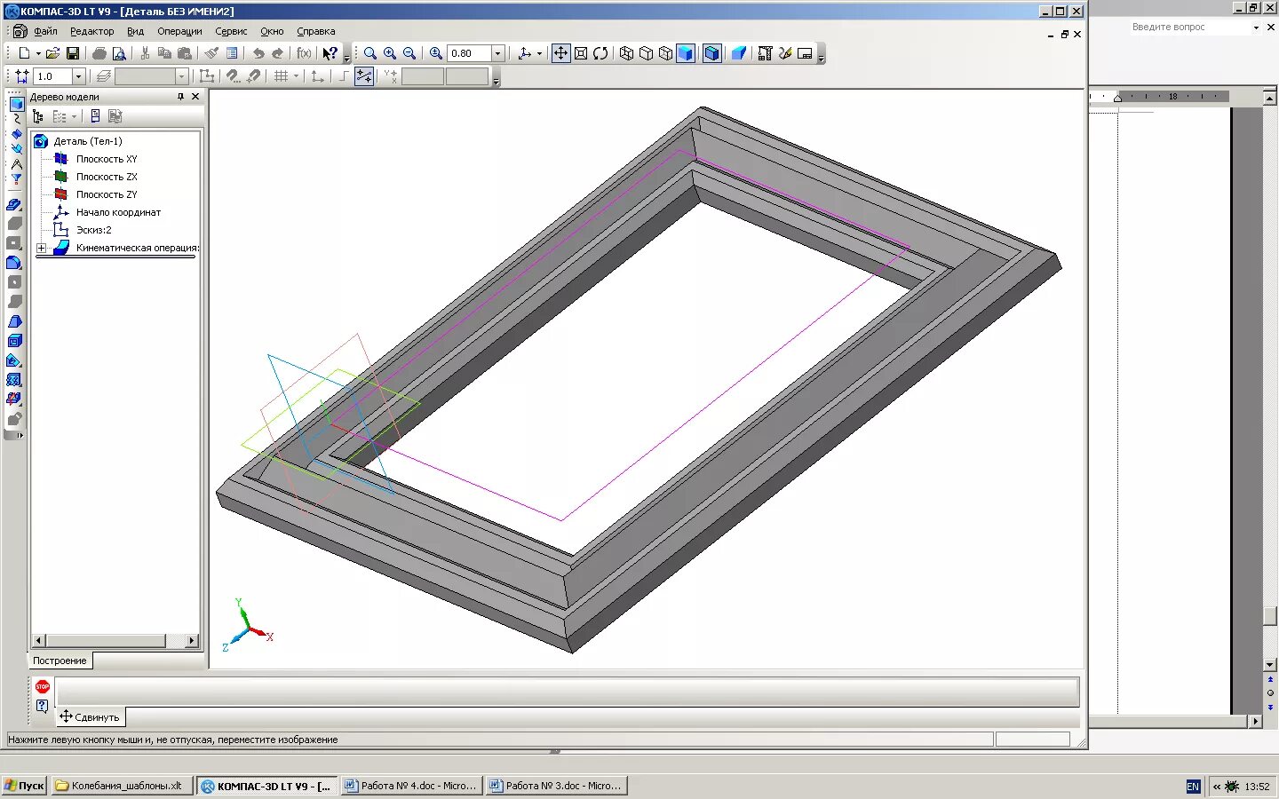Click the Сдвинуть button in property bar
1279x799 pixels.
91,716
